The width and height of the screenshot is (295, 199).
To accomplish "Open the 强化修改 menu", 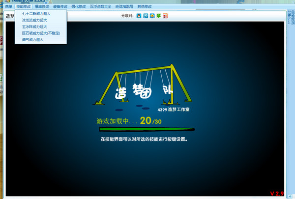I will point(79,6).
